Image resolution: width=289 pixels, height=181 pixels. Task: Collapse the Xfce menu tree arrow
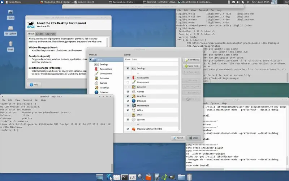pos(91,60)
